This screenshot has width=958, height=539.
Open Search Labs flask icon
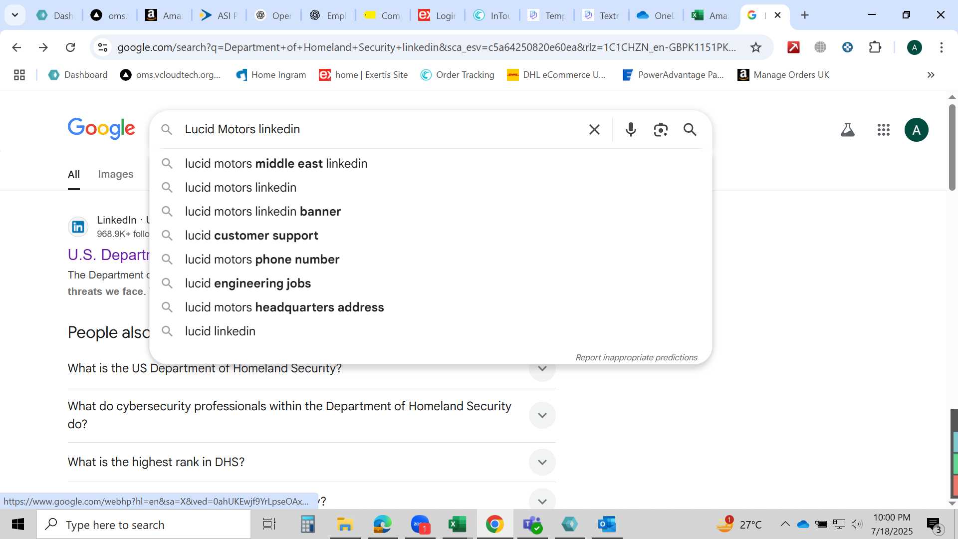click(848, 130)
